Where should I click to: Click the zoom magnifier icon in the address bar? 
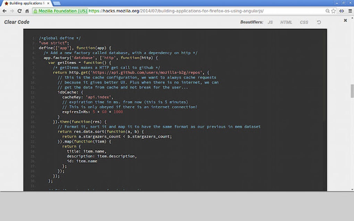click(x=327, y=11)
